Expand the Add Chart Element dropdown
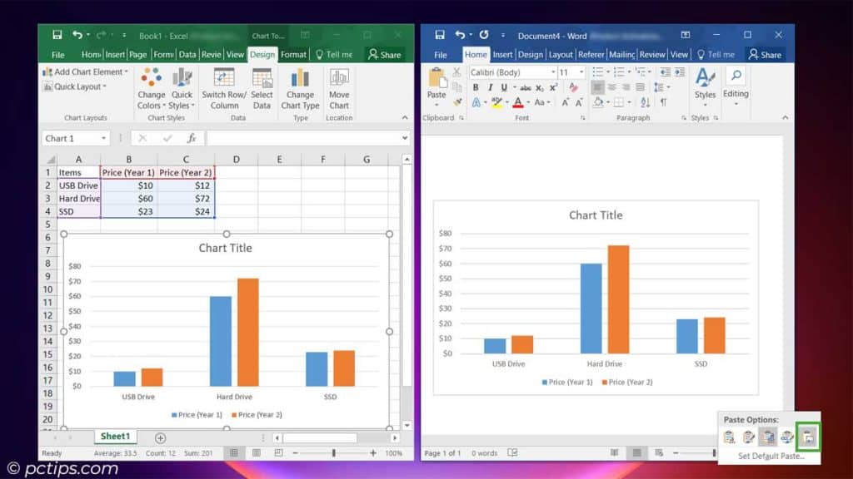The height and width of the screenshot is (479, 853). (x=85, y=72)
